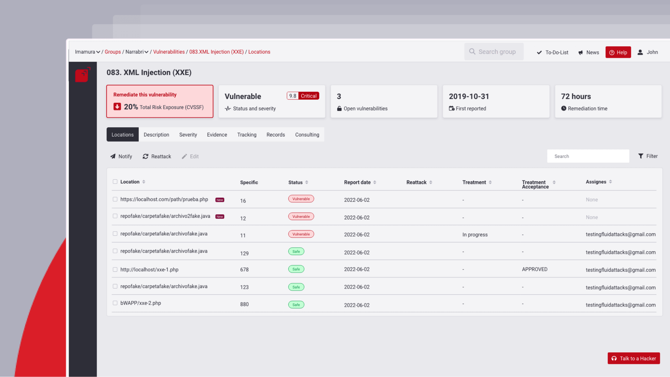670x377 pixels.
Task: Check the archivo2fake.java row checkbox
Action: coord(115,216)
